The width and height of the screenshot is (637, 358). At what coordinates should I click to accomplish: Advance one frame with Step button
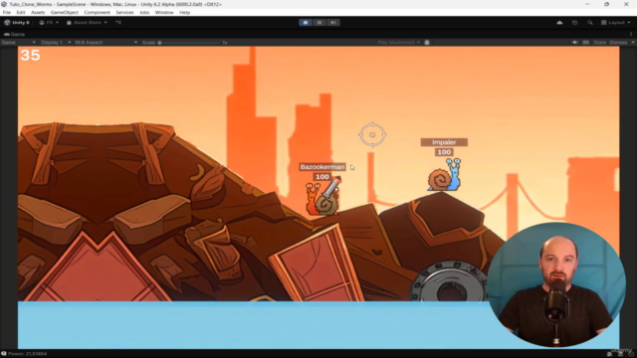click(333, 22)
